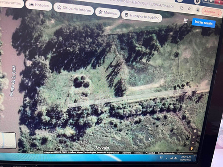Open the Chrome profile avatar
Image resolution: width=223 pixels, height=167 pixels.
[x=198, y=10]
